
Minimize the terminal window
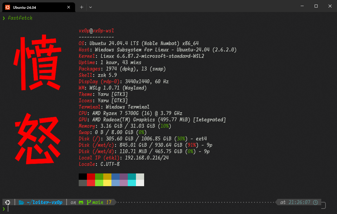tap(302, 6)
